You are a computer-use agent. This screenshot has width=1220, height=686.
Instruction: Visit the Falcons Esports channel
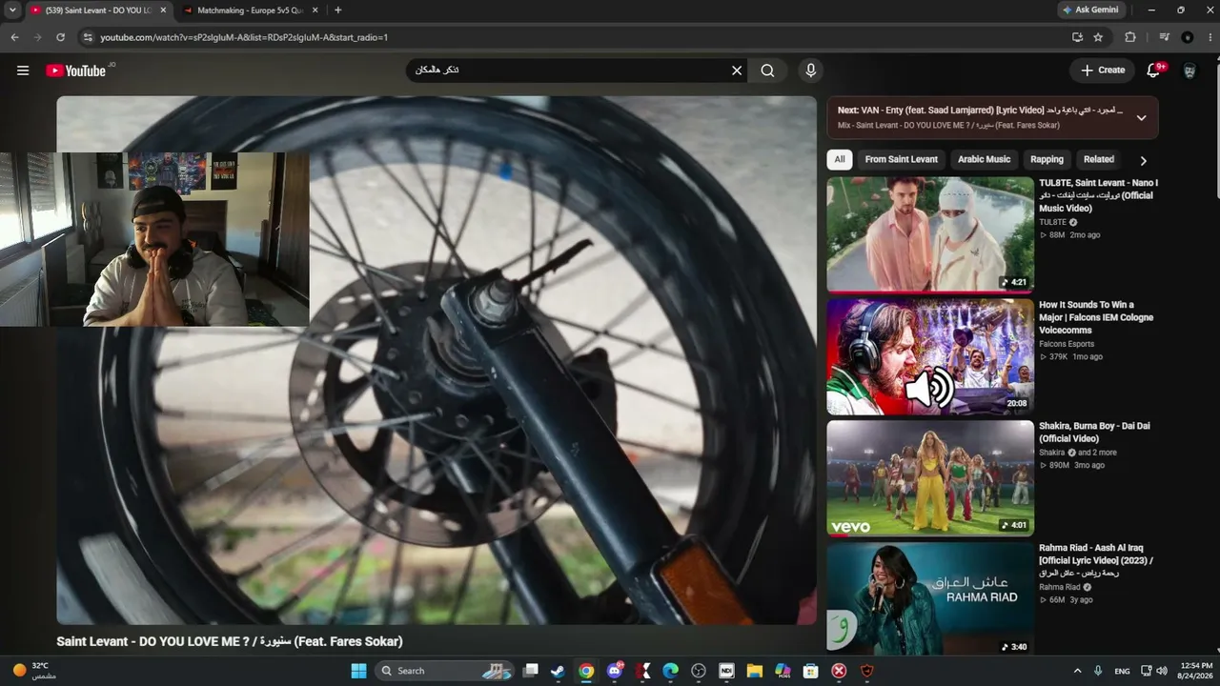[x=1067, y=344]
